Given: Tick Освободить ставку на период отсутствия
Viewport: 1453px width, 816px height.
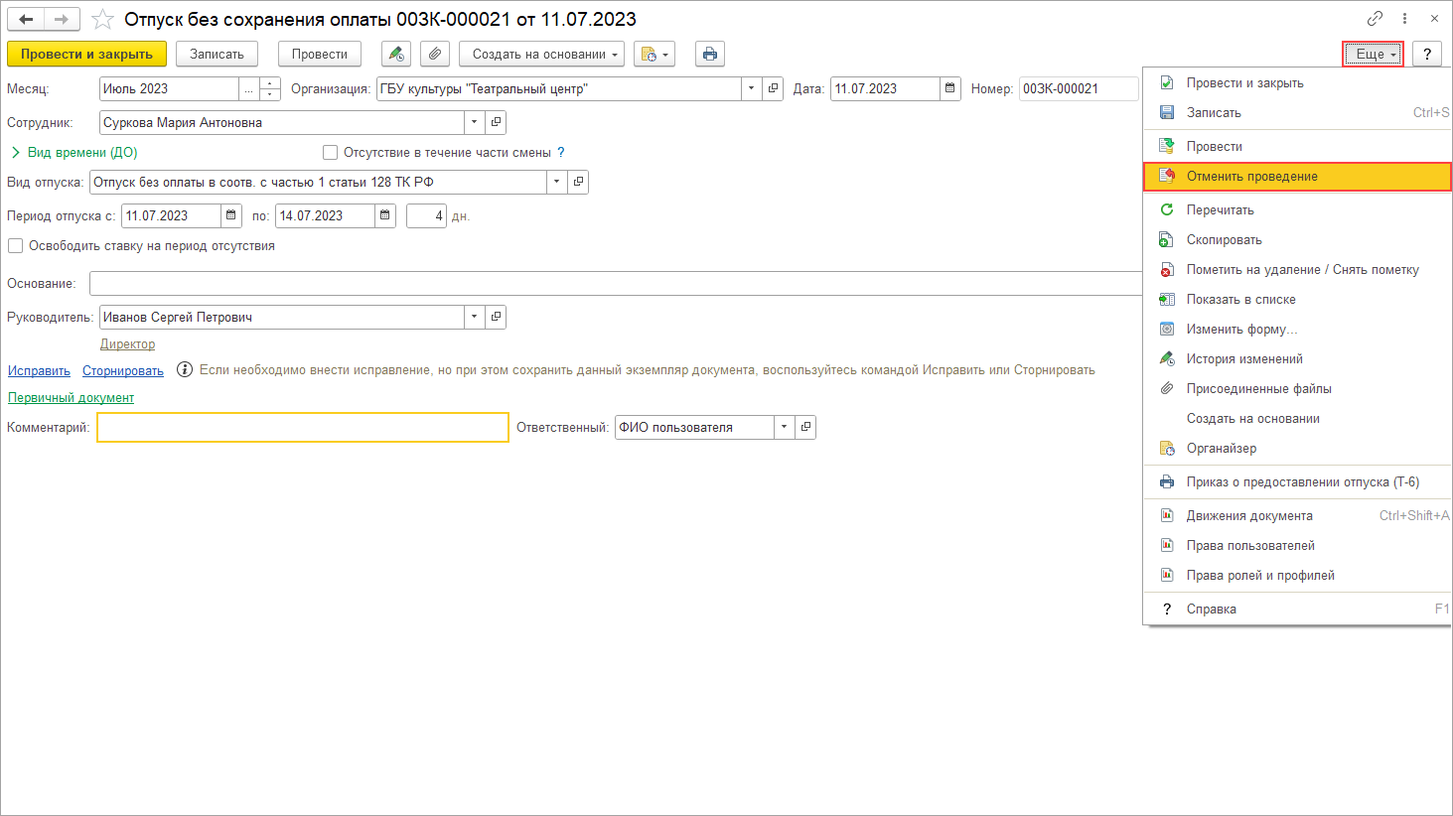Looking at the screenshot, I should [15, 245].
